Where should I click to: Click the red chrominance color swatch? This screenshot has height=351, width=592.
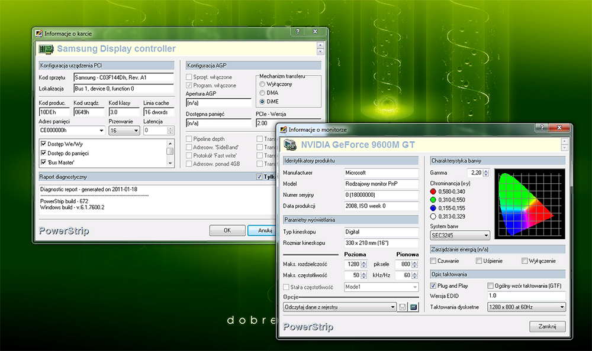pos(434,191)
